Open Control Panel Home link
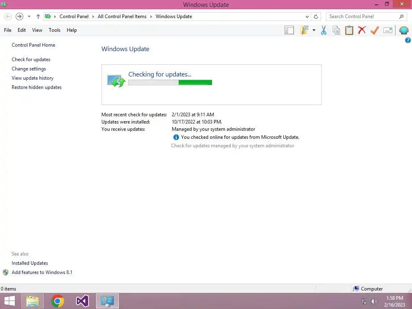Image resolution: width=412 pixels, height=309 pixels. pyautogui.click(x=33, y=45)
